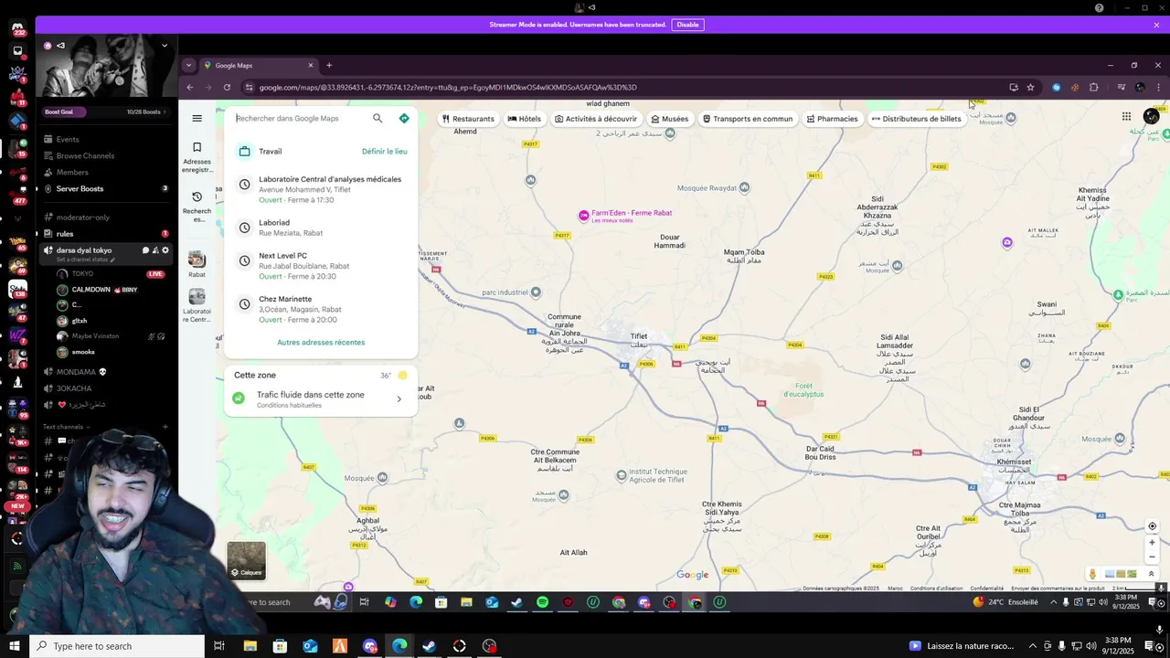Collapse the imagery strip chevron on map
Viewport: 1170px width, 658px height.
pyautogui.click(x=1151, y=574)
